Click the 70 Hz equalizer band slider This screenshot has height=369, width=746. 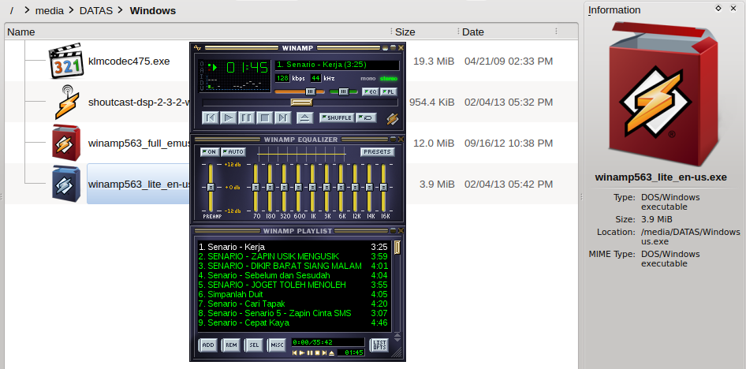pyautogui.click(x=256, y=188)
